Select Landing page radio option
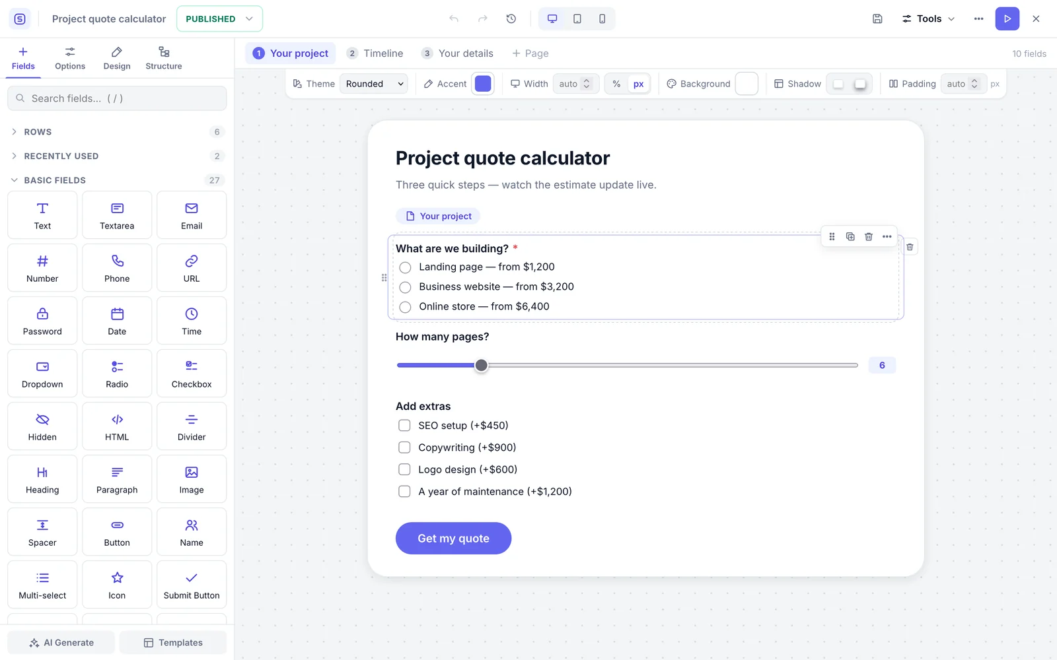The height and width of the screenshot is (660, 1057). click(405, 267)
